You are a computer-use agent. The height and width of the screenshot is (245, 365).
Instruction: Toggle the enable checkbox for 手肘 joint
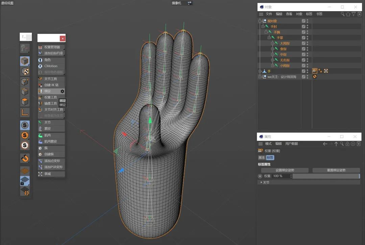(303, 26)
